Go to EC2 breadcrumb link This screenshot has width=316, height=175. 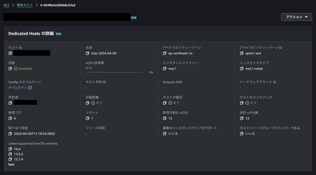point(7,5)
